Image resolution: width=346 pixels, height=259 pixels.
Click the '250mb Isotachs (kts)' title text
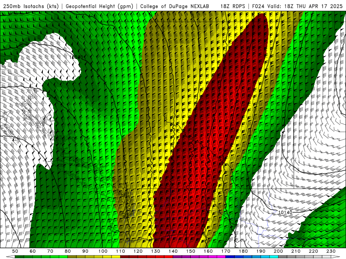31,6
